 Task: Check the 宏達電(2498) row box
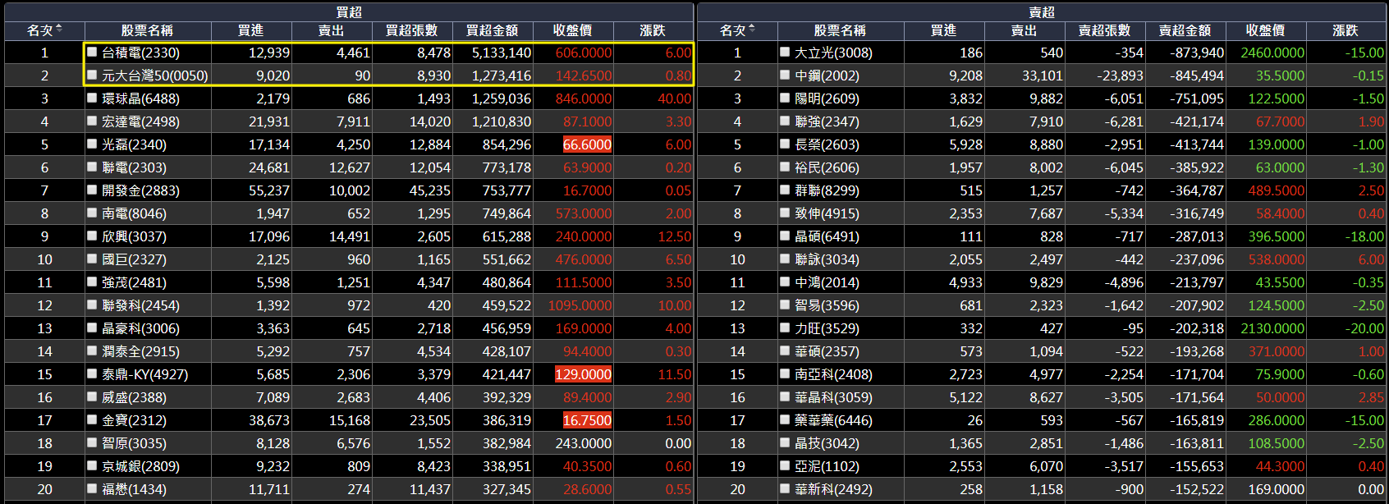[92, 121]
